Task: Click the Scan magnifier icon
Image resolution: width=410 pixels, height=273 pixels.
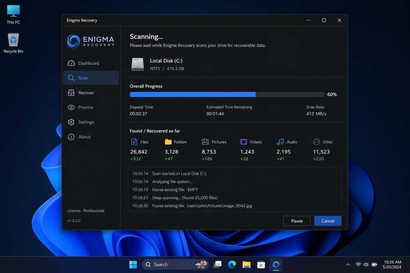Action: (x=71, y=78)
